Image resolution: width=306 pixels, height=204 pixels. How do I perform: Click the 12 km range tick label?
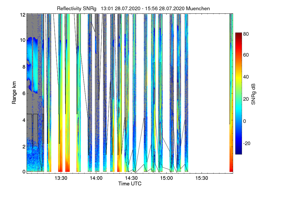pos(22,15)
